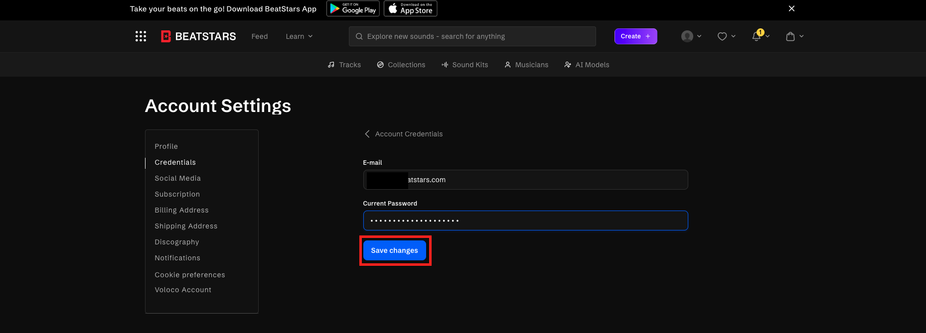The image size is (926, 333).
Task: Click the Google Play download badge
Action: coord(353,8)
